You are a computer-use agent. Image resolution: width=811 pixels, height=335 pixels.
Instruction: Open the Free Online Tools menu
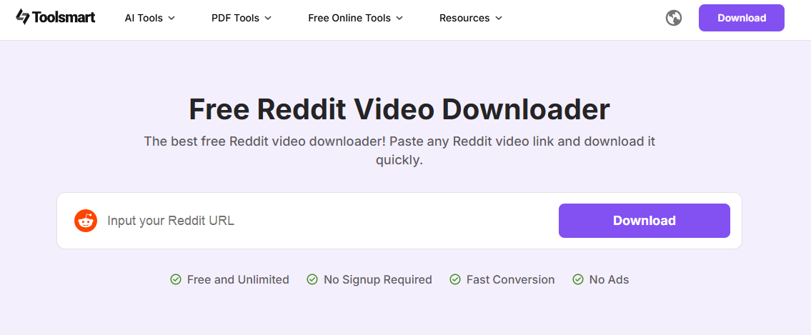(356, 18)
